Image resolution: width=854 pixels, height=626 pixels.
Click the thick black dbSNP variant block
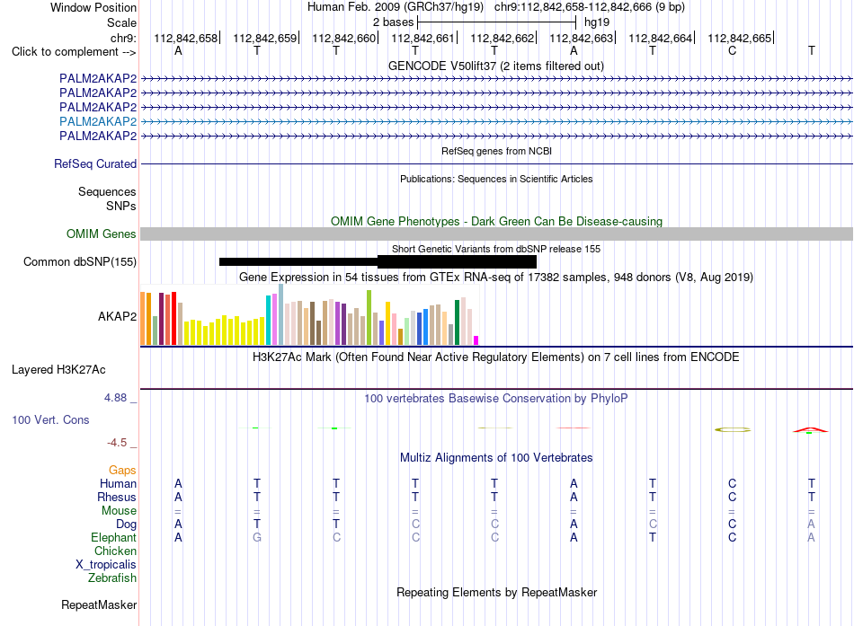pyautogui.click(x=457, y=262)
